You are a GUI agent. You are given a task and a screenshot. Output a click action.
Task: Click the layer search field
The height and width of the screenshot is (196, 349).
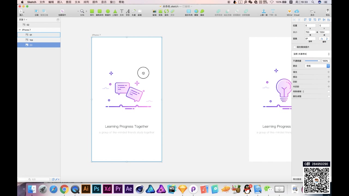[34, 179]
